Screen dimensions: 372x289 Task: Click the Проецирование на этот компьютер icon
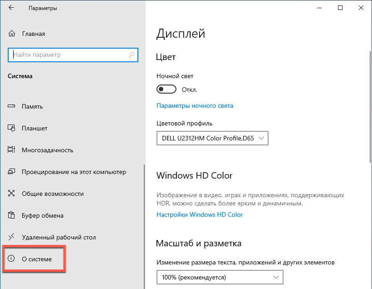tap(11, 171)
